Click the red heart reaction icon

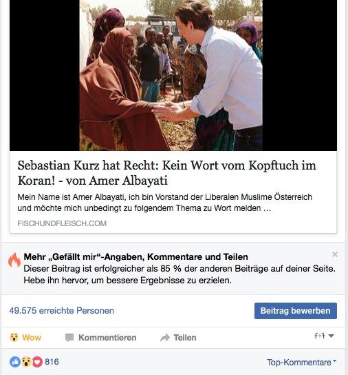coord(37,362)
